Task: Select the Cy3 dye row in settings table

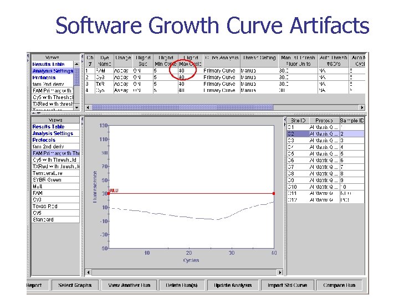Action: coord(225,78)
